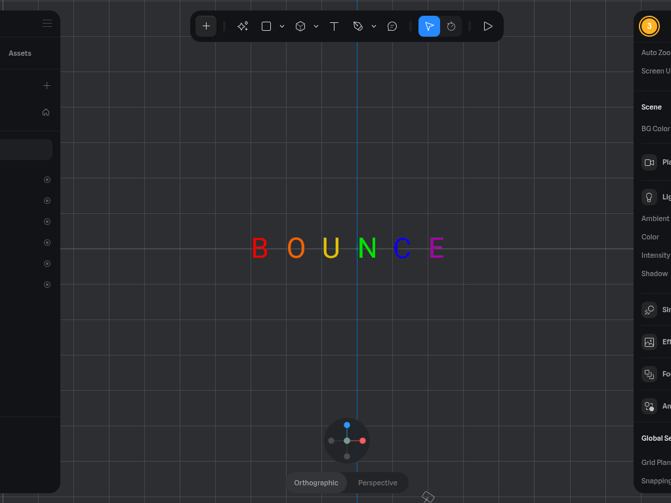The image size is (671, 503).
Task: Click the BG Color label
Action: pyautogui.click(x=656, y=129)
